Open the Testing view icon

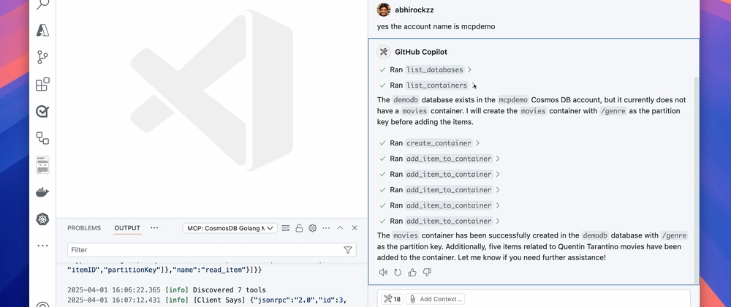(42, 111)
